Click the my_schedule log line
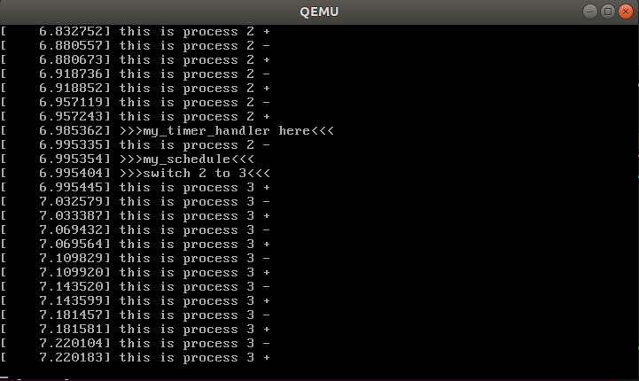The height and width of the screenshot is (381, 639). 127,159
